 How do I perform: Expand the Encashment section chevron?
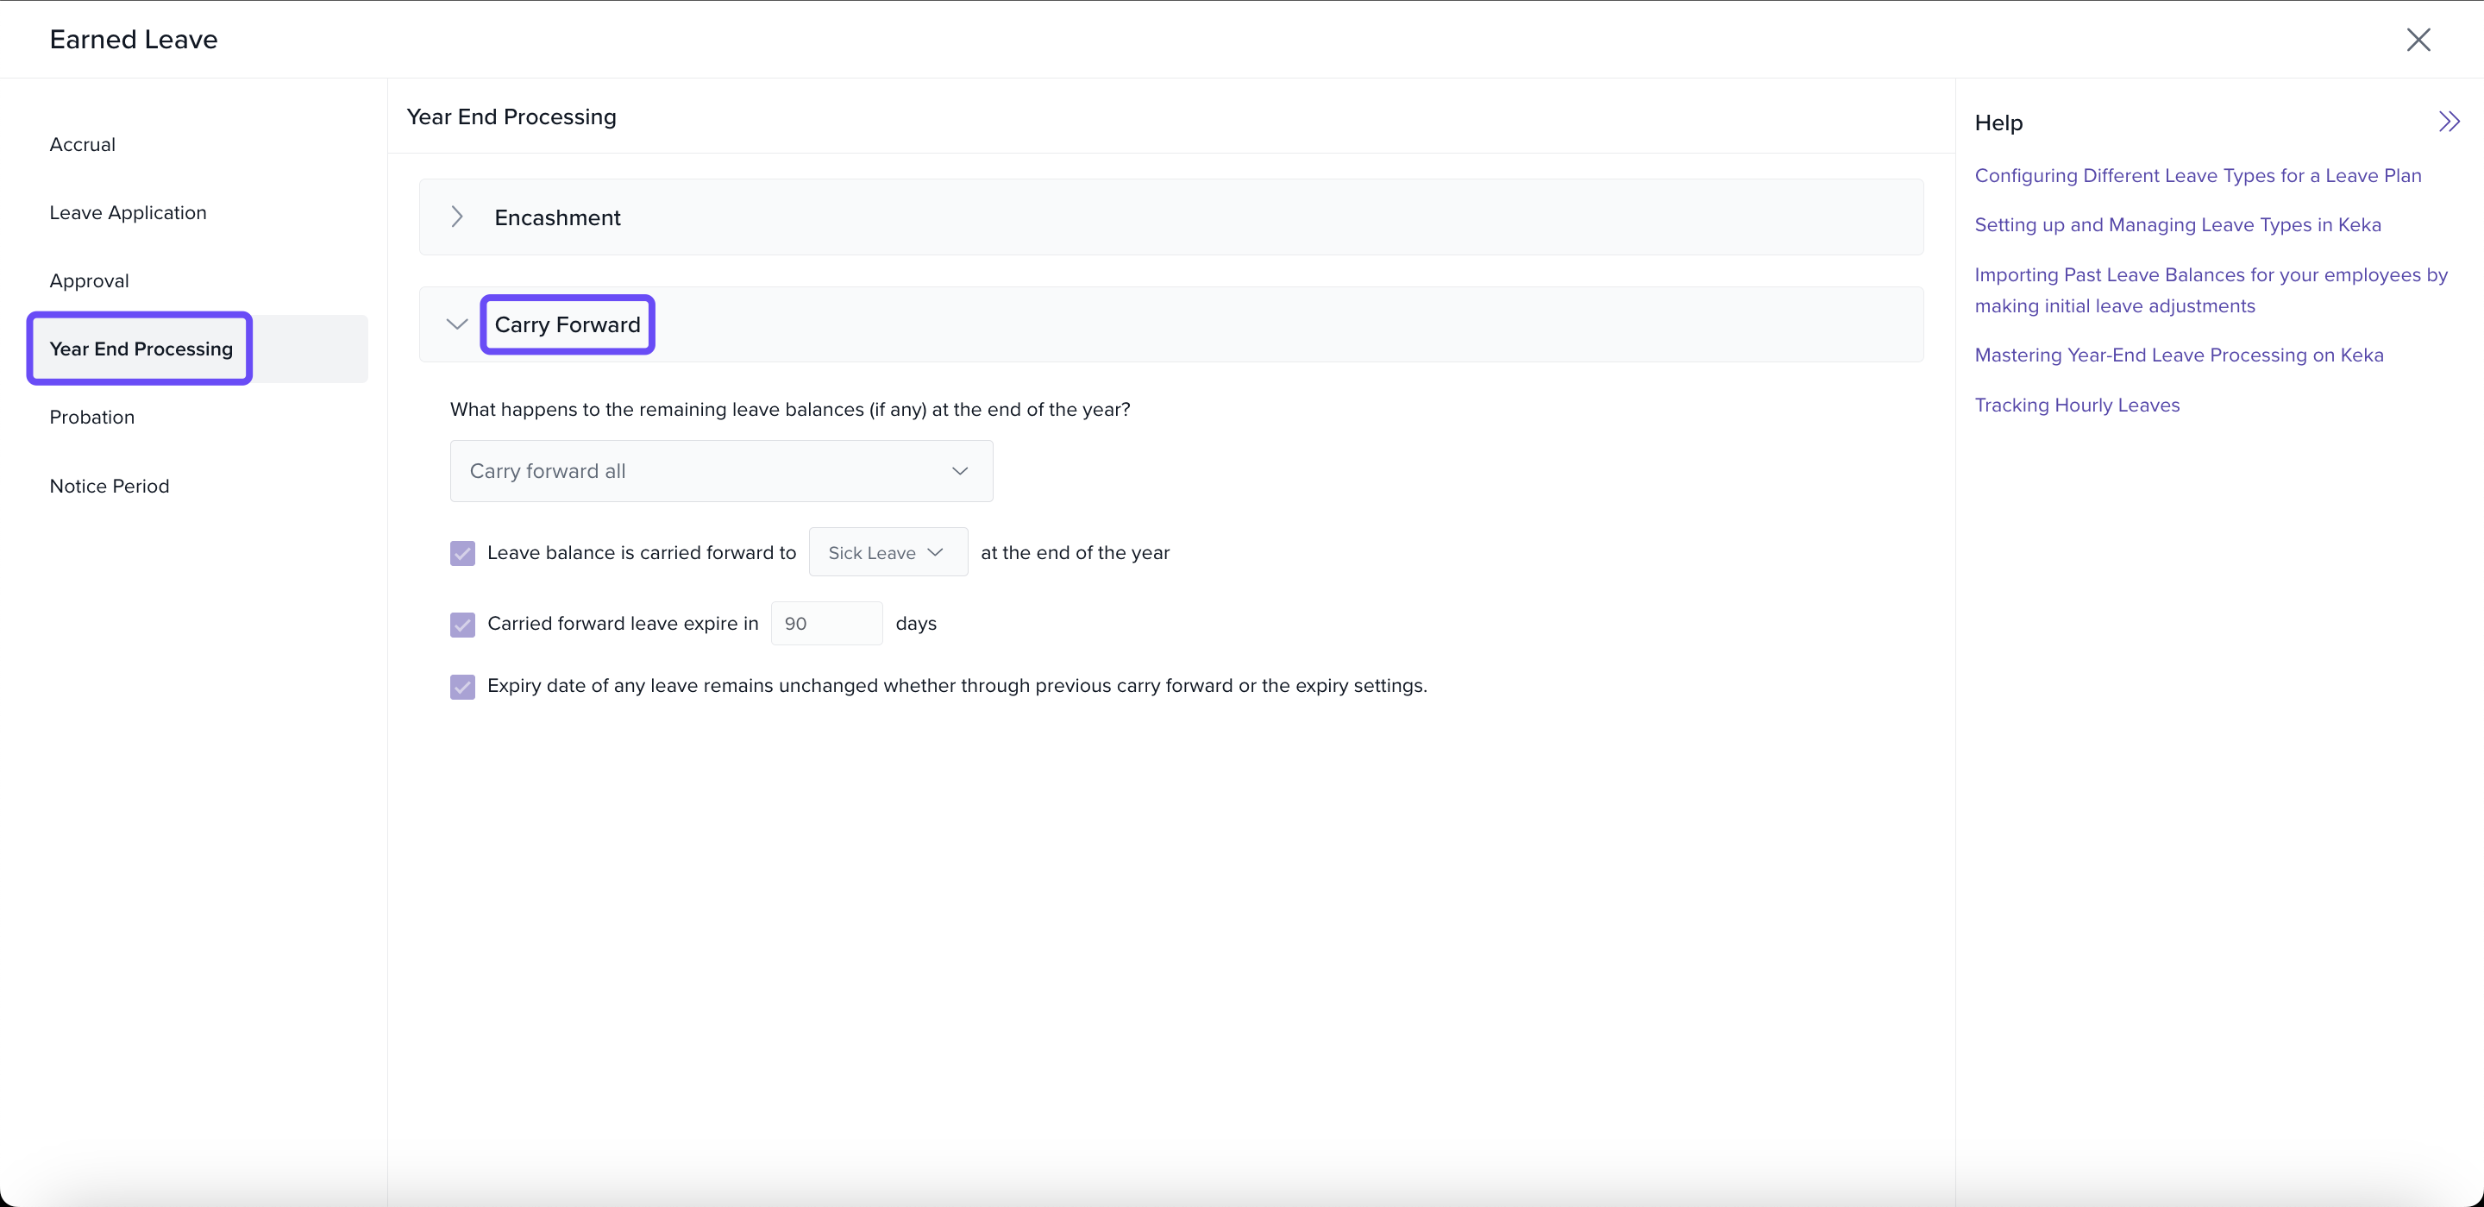click(x=457, y=217)
